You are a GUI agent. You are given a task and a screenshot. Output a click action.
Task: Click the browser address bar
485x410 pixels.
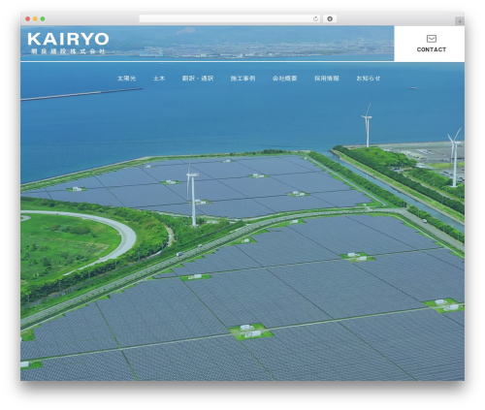coord(230,18)
